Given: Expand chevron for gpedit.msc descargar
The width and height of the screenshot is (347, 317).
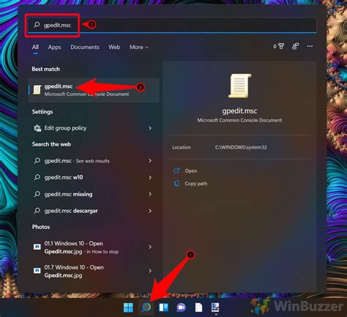Looking at the screenshot, I should tap(150, 211).
